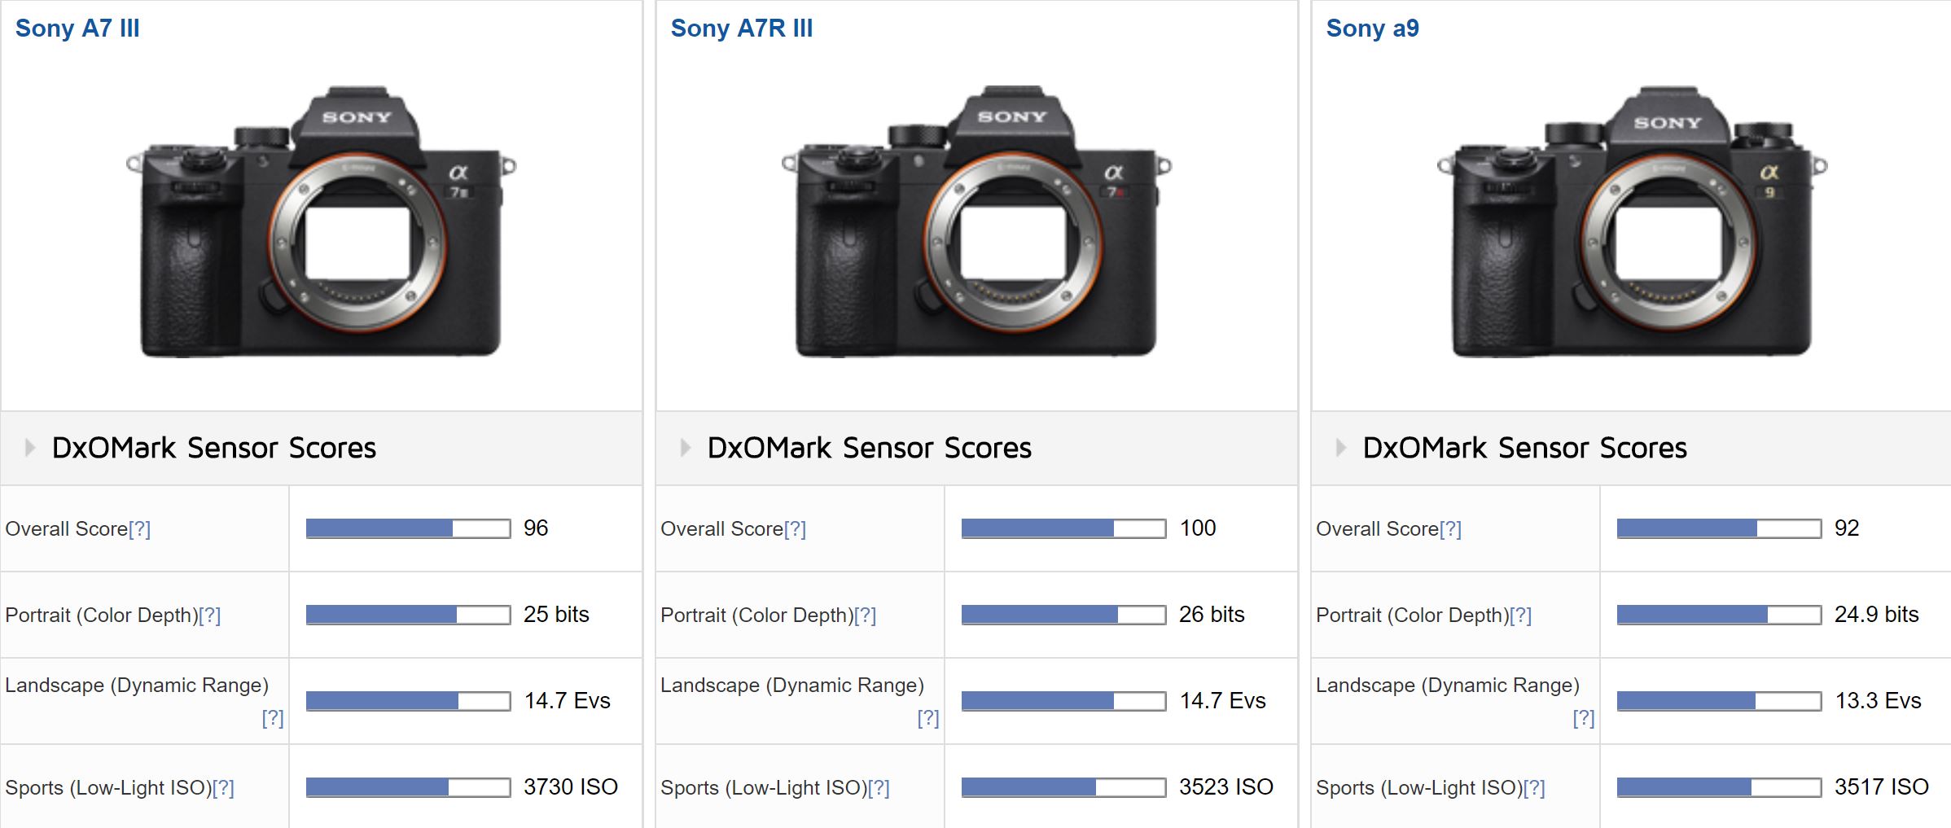1951x828 pixels.
Task: Click the a9 Landscape Dynamic Range score bar
Action: coord(1719,701)
